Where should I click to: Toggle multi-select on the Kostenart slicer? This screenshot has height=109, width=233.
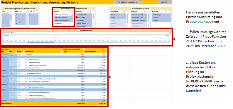(145, 11)
